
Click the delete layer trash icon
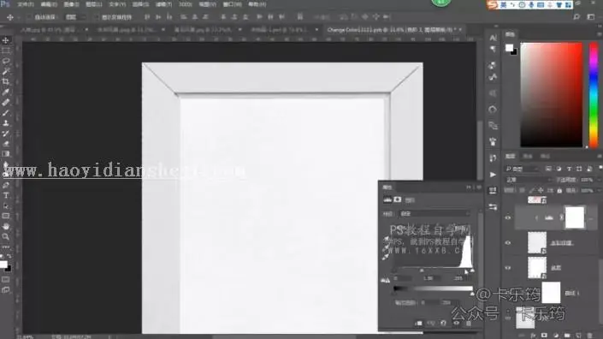(x=590, y=336)
